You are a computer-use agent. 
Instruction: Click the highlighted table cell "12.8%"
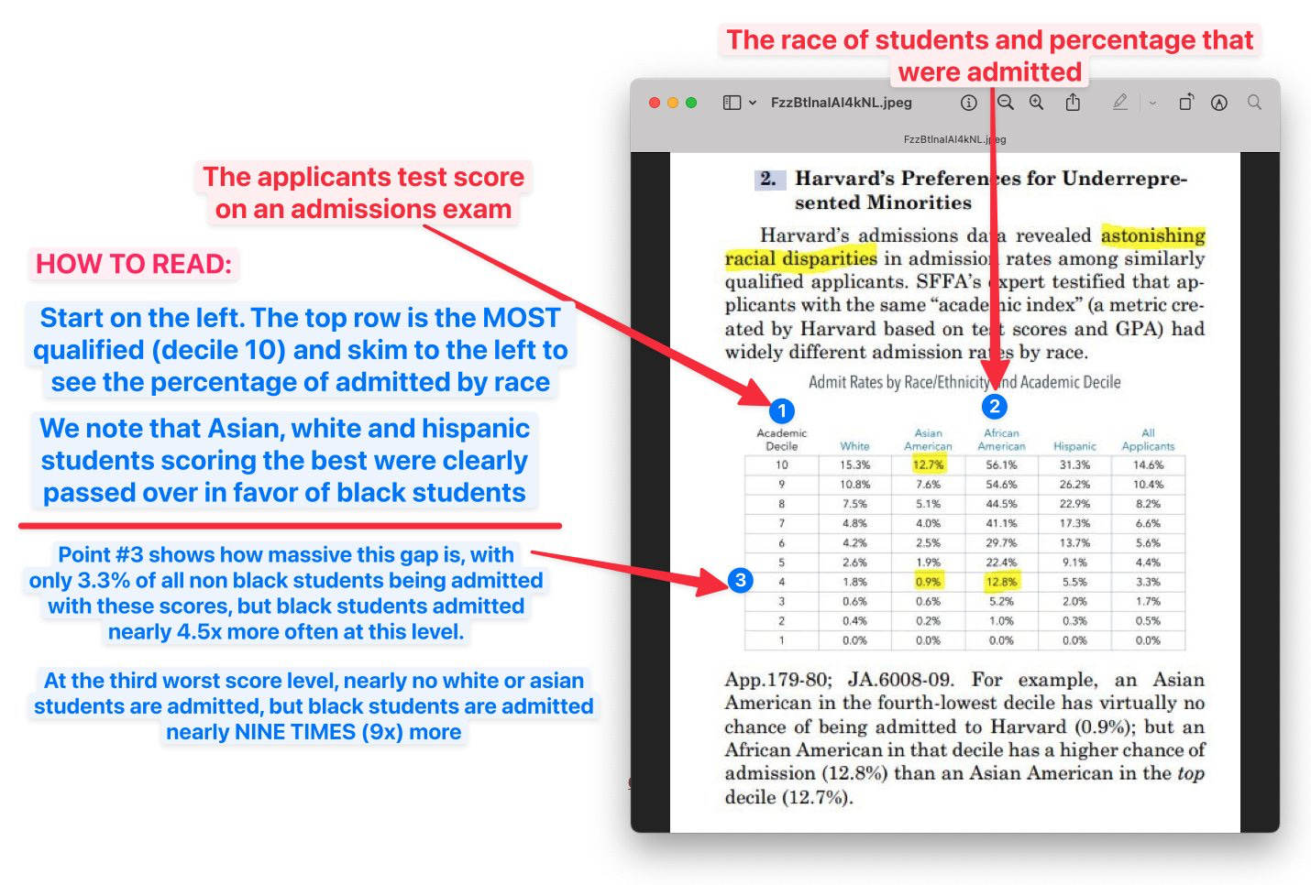[x=1001, y=582]
